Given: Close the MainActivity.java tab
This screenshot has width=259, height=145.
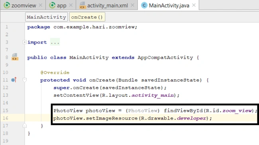Looking at the screenshot, I should click(194, 5).
